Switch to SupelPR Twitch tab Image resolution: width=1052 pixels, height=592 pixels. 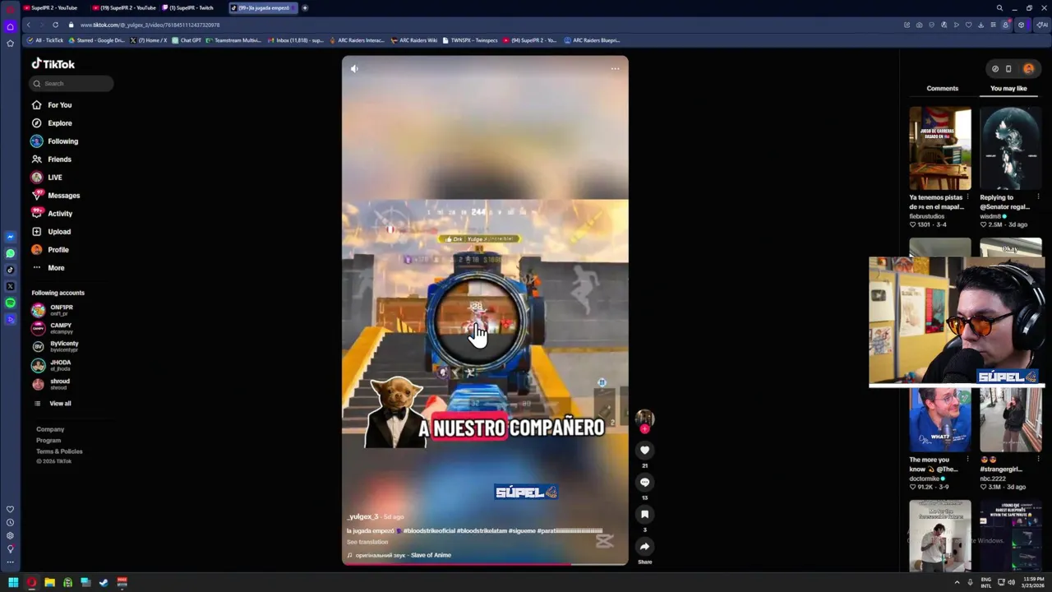191,8
